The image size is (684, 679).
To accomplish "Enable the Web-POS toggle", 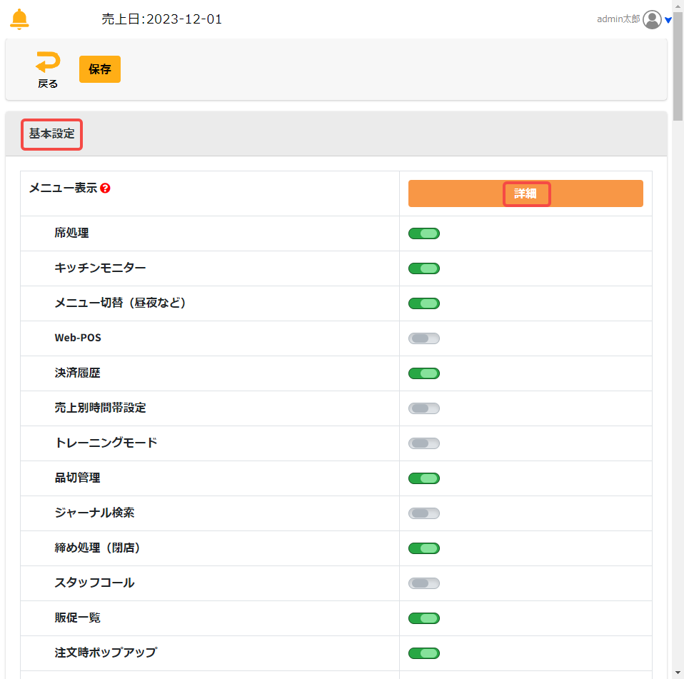I will 424,338.
